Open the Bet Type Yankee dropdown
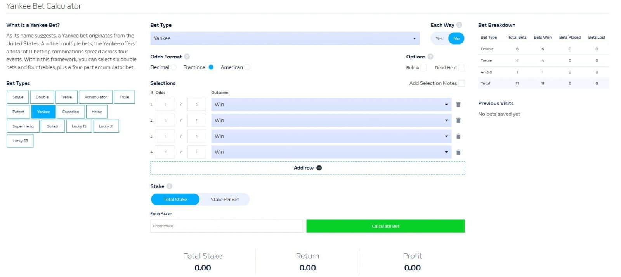 pyautogui.click(x=284, y=38)
